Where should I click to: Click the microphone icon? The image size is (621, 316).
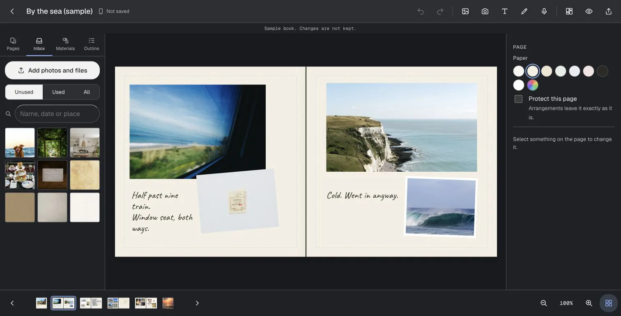tap(544, 11)
